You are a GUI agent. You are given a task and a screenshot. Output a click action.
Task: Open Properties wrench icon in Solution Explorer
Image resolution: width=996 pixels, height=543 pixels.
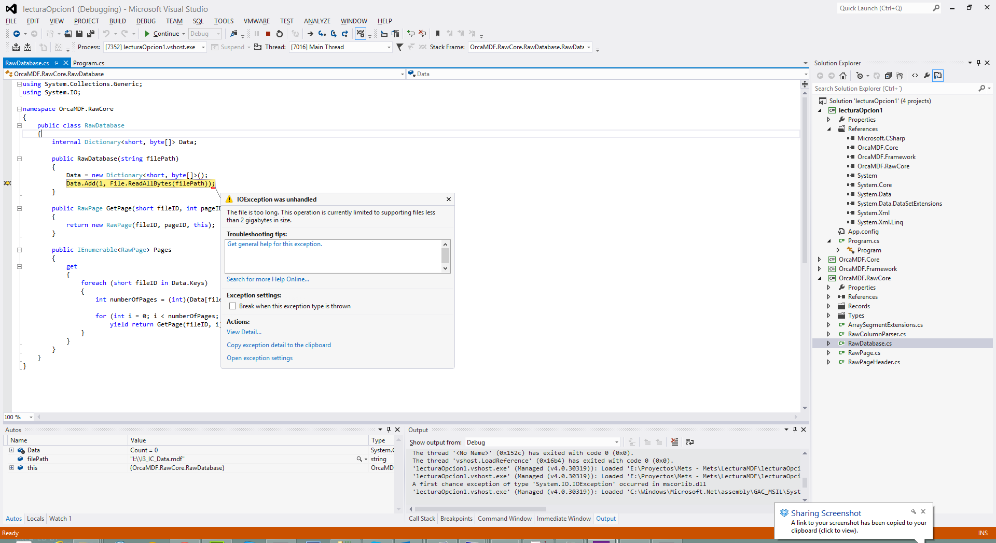click(x=926, y=76)
